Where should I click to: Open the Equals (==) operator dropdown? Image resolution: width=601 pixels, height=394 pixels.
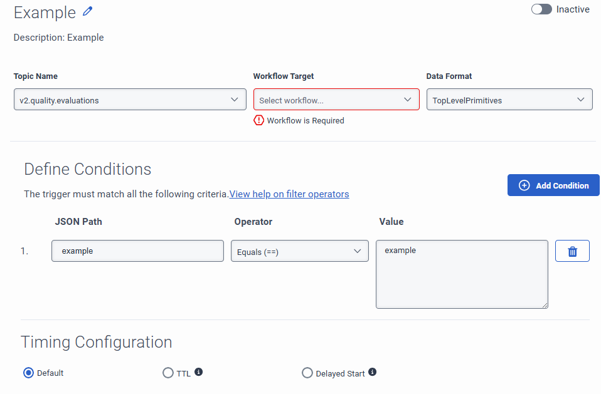[x=299, y=251]
